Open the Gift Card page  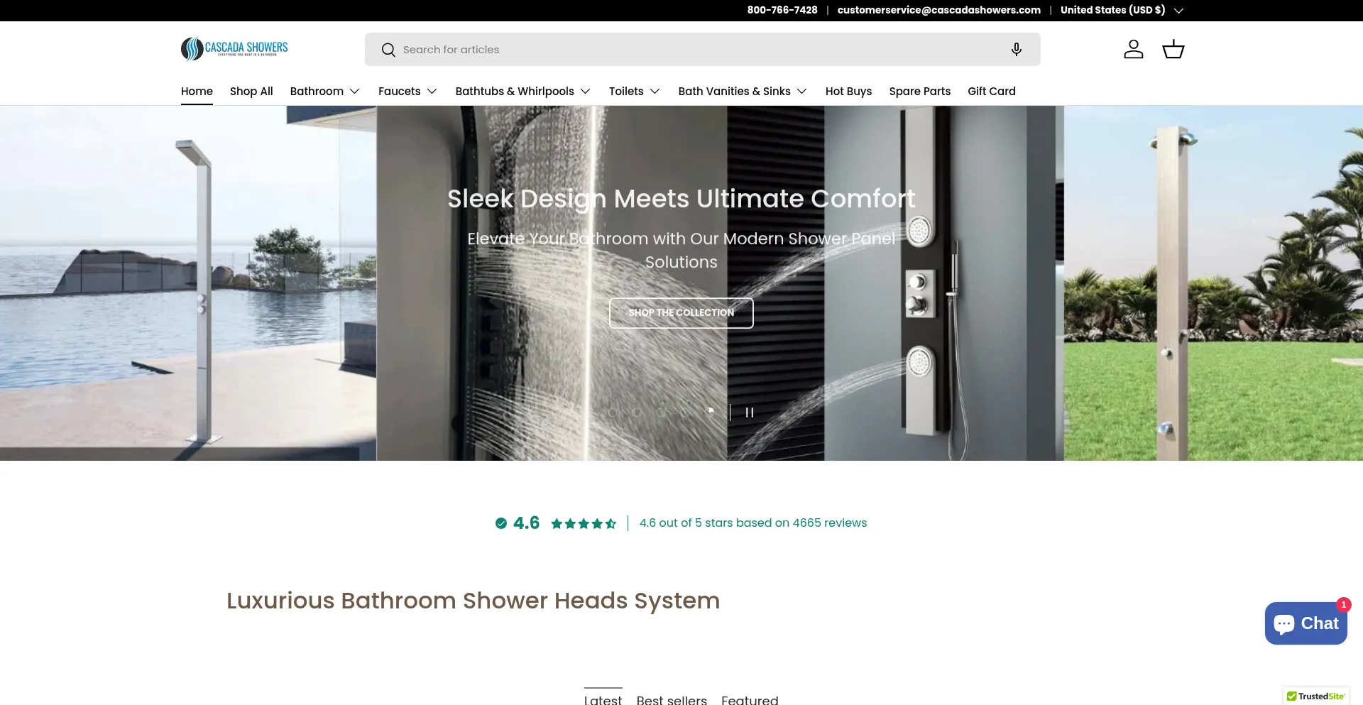click(x=992, y=91)
